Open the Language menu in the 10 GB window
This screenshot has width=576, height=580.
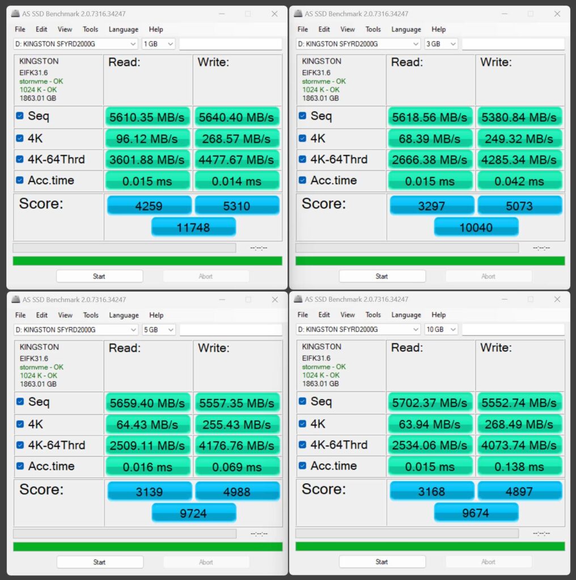(x=406, y=315)
